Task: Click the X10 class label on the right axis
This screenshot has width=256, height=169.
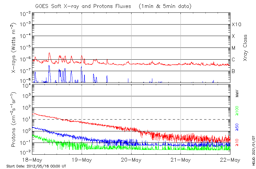Action: 236,25
